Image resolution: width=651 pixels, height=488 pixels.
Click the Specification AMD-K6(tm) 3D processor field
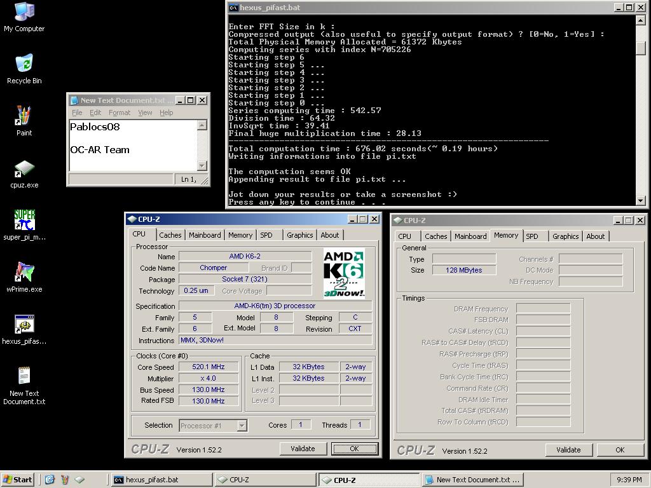(x=275, y=306)
